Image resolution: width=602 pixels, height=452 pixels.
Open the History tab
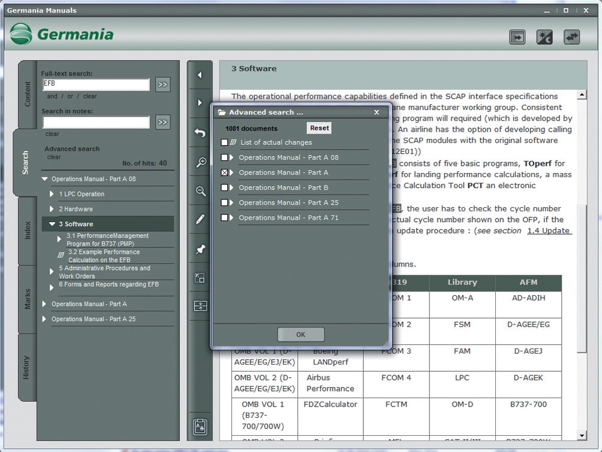point(27,368)
